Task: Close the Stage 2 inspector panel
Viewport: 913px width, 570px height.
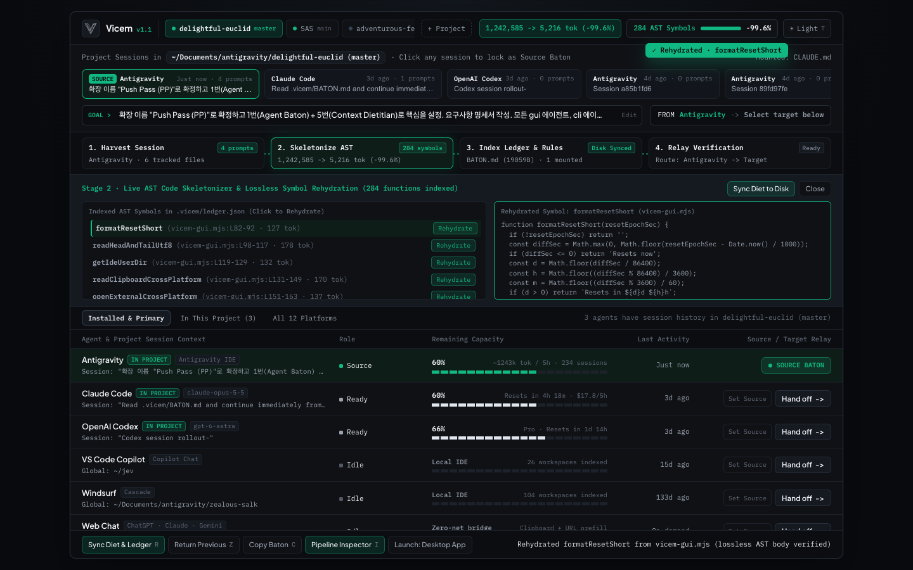Action: coord(815,189)
